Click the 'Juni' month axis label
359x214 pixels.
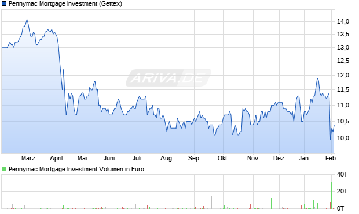(109, 158)
